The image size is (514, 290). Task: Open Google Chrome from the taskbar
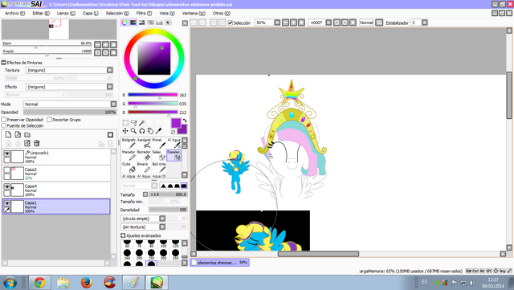pyautogui.click(x=39, y=282)
